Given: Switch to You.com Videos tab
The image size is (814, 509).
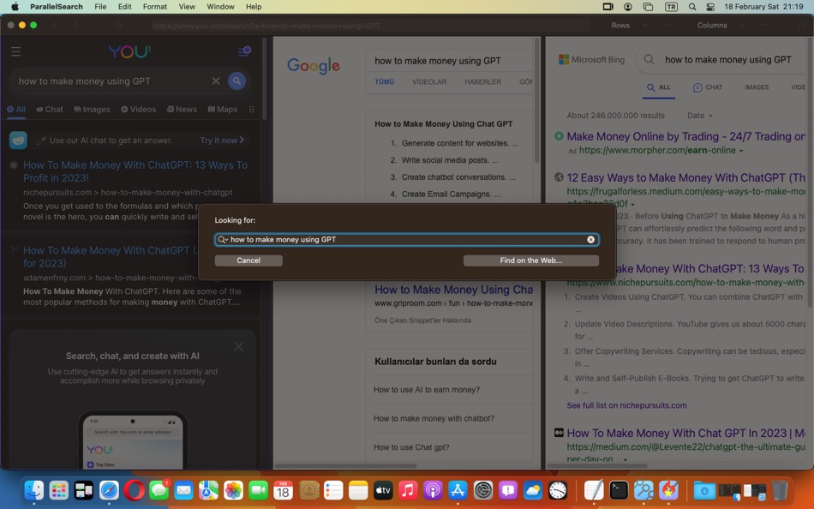Looking at the screenshot, I should pos(139,109).
